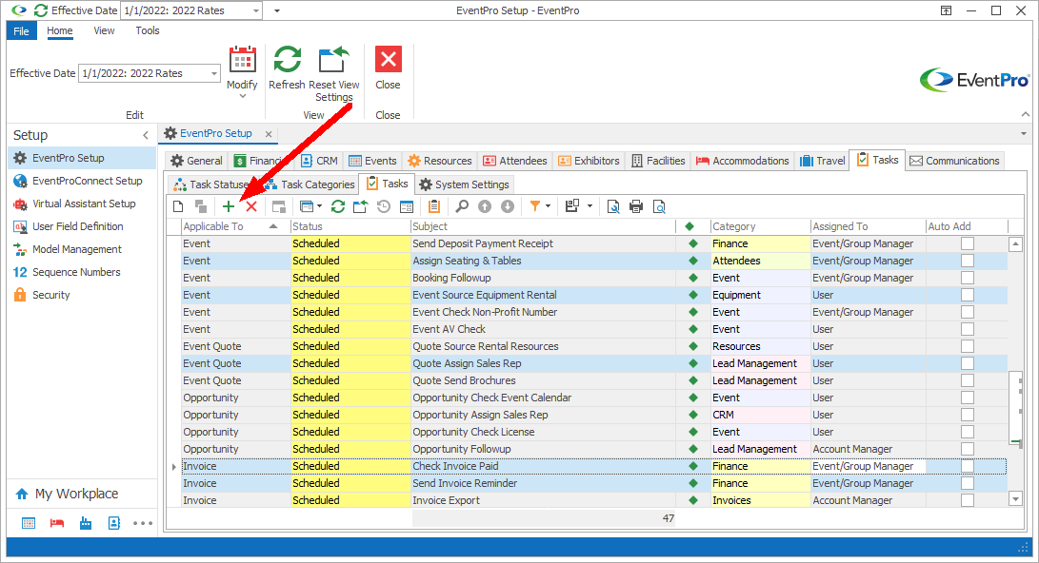
Task: Click the up arrow circle icon
Action: pos(485,206)
